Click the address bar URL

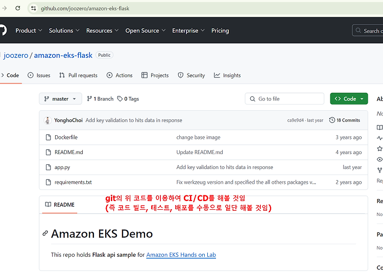[x=85, y=9]
